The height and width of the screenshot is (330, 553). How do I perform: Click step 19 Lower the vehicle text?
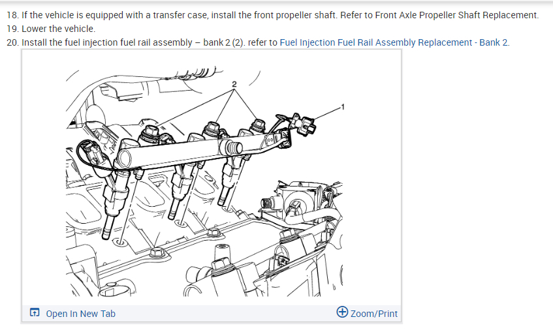coord(59,29)
